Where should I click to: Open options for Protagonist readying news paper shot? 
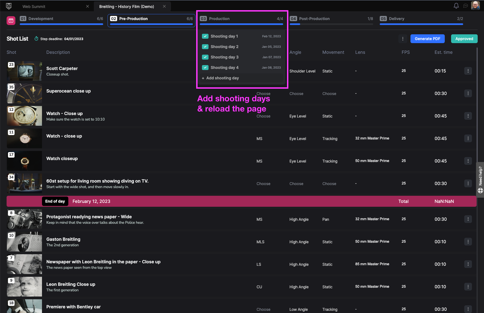tap(468, 219)
